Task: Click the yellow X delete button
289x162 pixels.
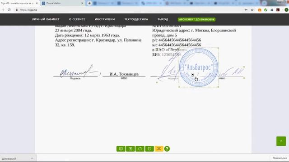Action: [159, 148]
